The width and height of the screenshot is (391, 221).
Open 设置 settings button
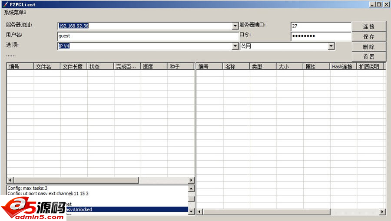coord(369,57)
